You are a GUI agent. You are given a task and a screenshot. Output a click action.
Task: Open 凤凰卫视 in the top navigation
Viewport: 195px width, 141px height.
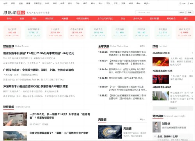(37, 4)
